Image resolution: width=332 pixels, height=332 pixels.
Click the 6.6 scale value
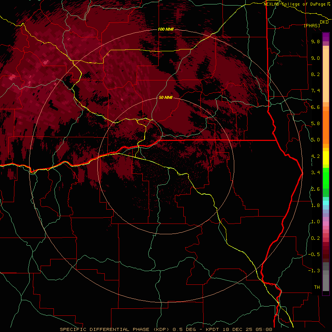click(x=315, y=107)
